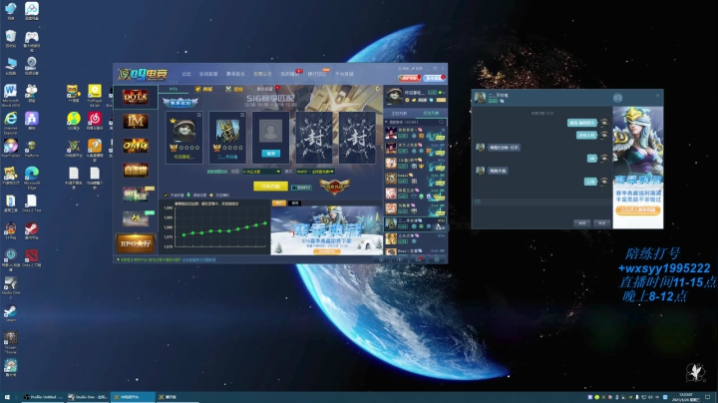
Task: Click the blue invite button in empty slot
Action: (x=270, y=154)
